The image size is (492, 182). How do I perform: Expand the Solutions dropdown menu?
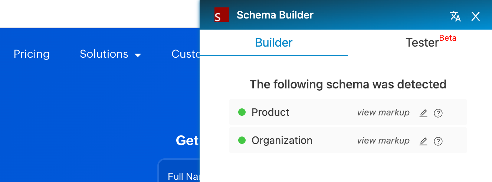pyautogui.click(x=111, y=54)
